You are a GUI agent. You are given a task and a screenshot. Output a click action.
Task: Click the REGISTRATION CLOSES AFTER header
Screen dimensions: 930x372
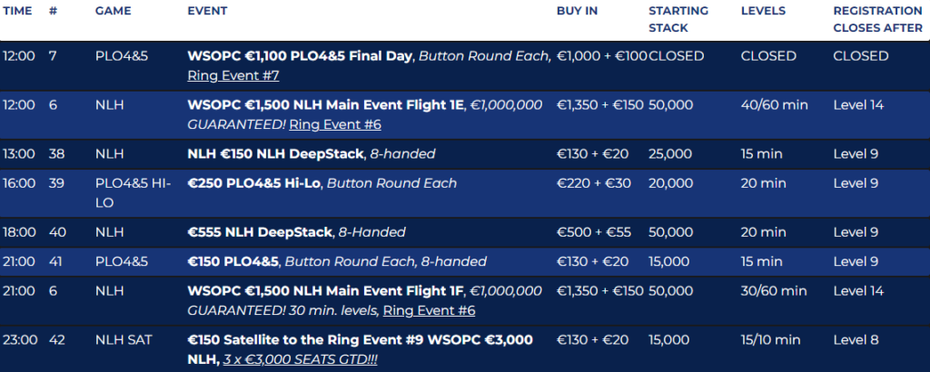click(877, 20)
